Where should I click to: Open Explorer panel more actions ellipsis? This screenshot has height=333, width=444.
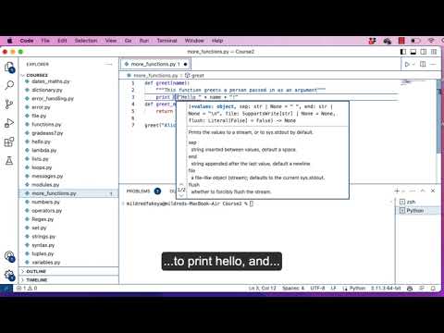108,64
